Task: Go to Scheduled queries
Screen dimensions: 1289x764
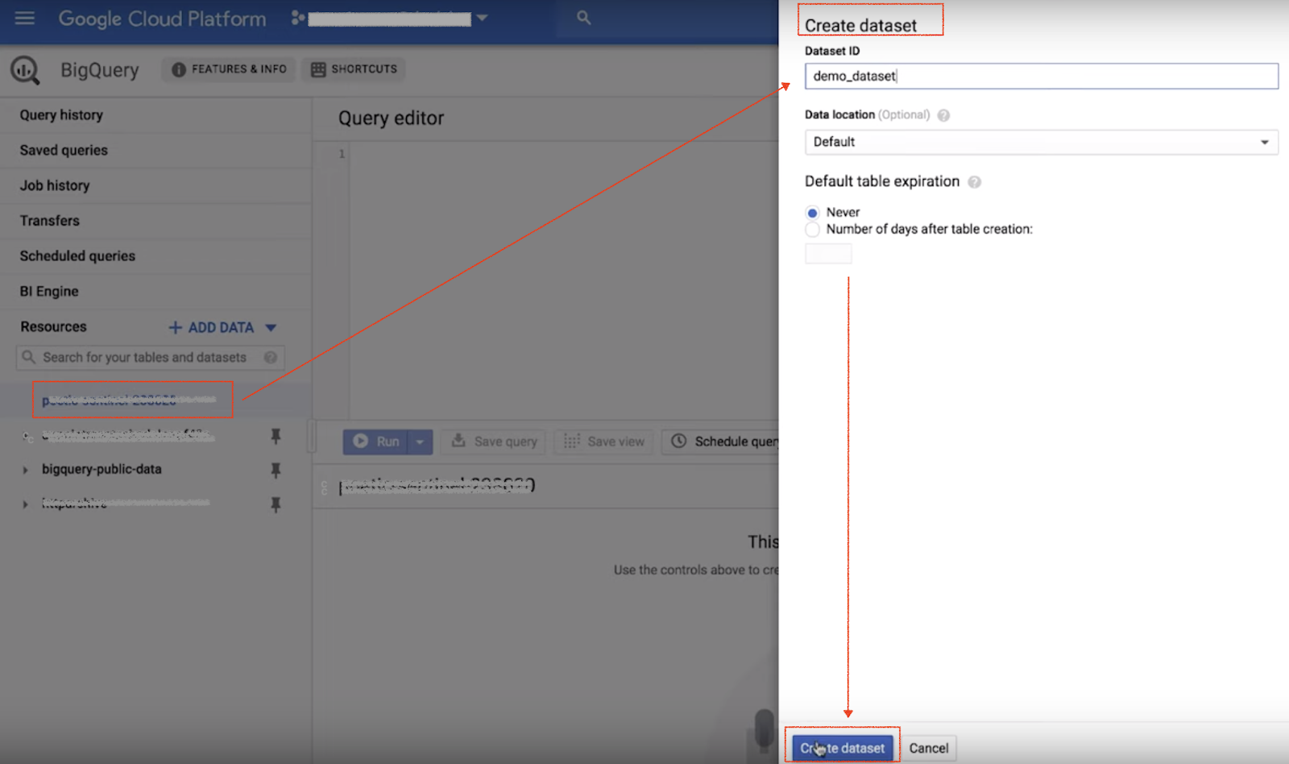Action: pyautogui.click(x=77, y=256)
